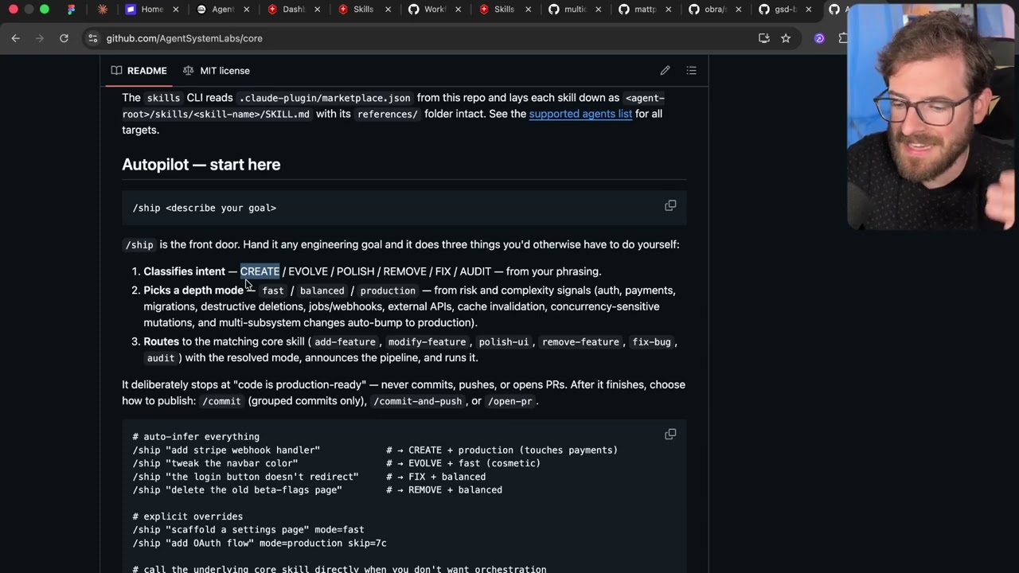Image resolution: width=1019 pixels, height=573 pixels.
Task: Click the 'balanced' depth mode code label
Action: point(322,290)
